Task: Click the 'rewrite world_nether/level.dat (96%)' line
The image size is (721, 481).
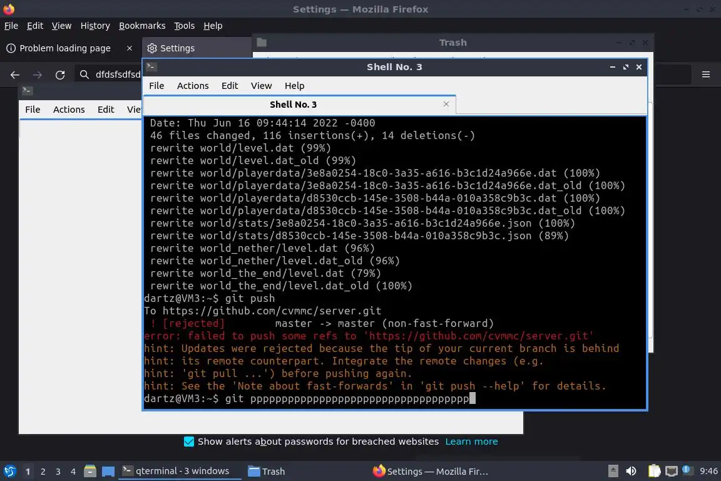Action: [x=262, y=249]
